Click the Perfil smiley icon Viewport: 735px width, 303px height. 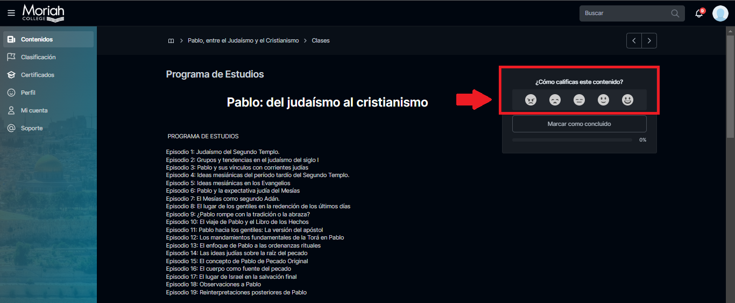[11, 93]
